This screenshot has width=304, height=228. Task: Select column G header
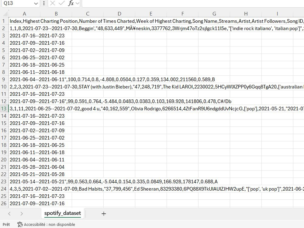(x=214, y=14)
